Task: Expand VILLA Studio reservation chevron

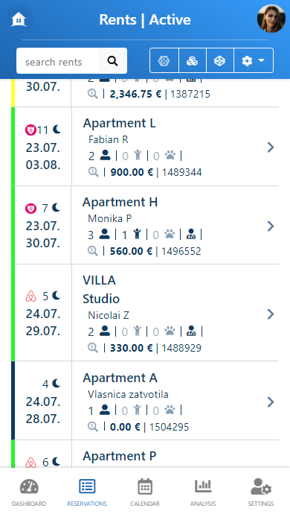Action: point(271,314)
